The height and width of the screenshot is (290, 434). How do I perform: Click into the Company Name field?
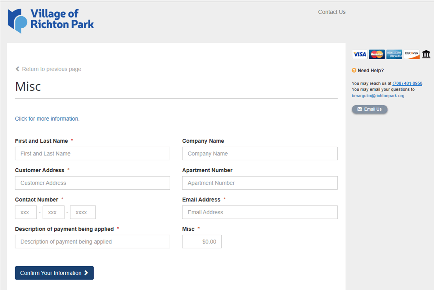click(260, 154)
